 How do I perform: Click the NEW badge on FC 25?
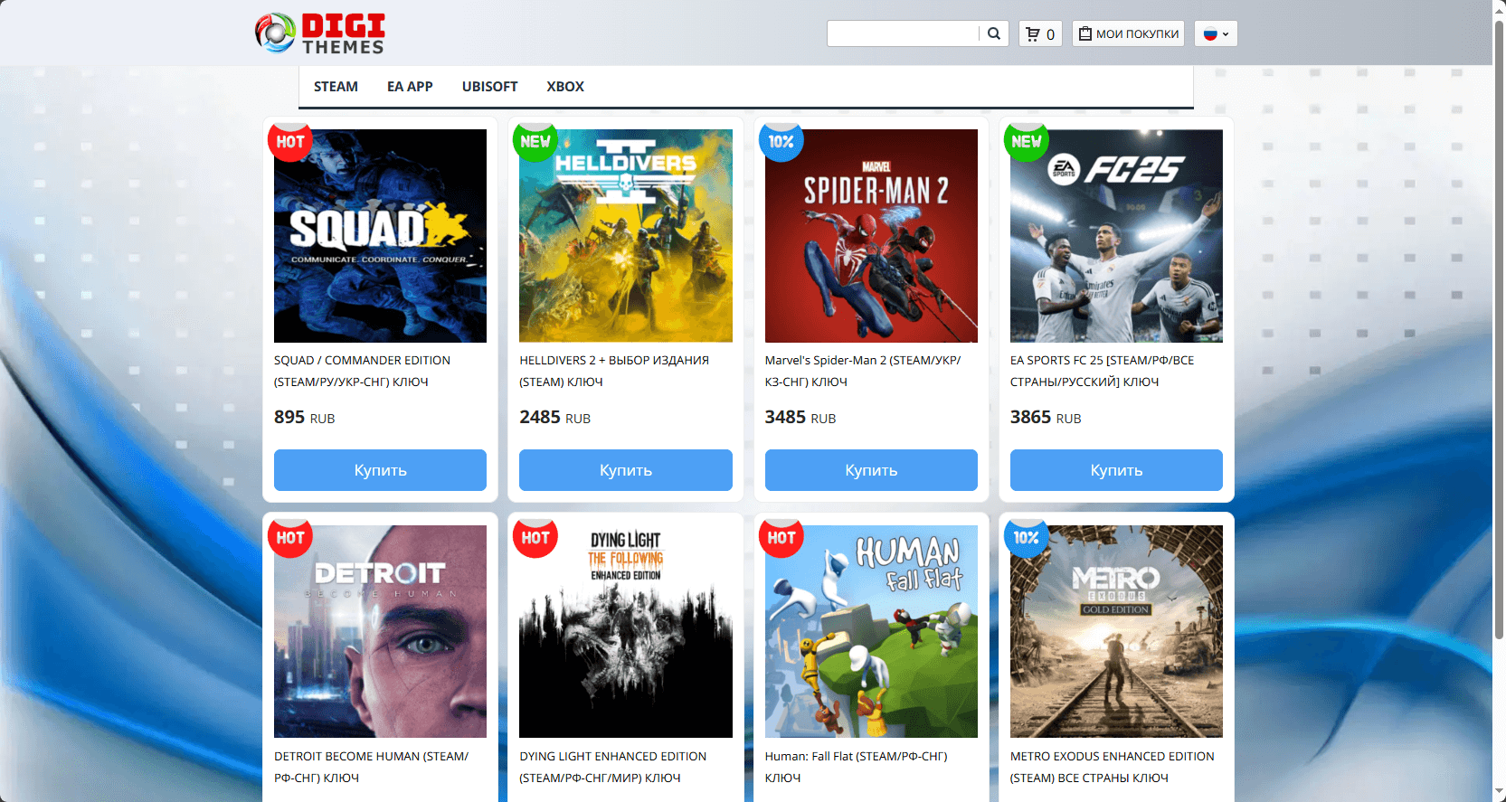pos(1027,141)
